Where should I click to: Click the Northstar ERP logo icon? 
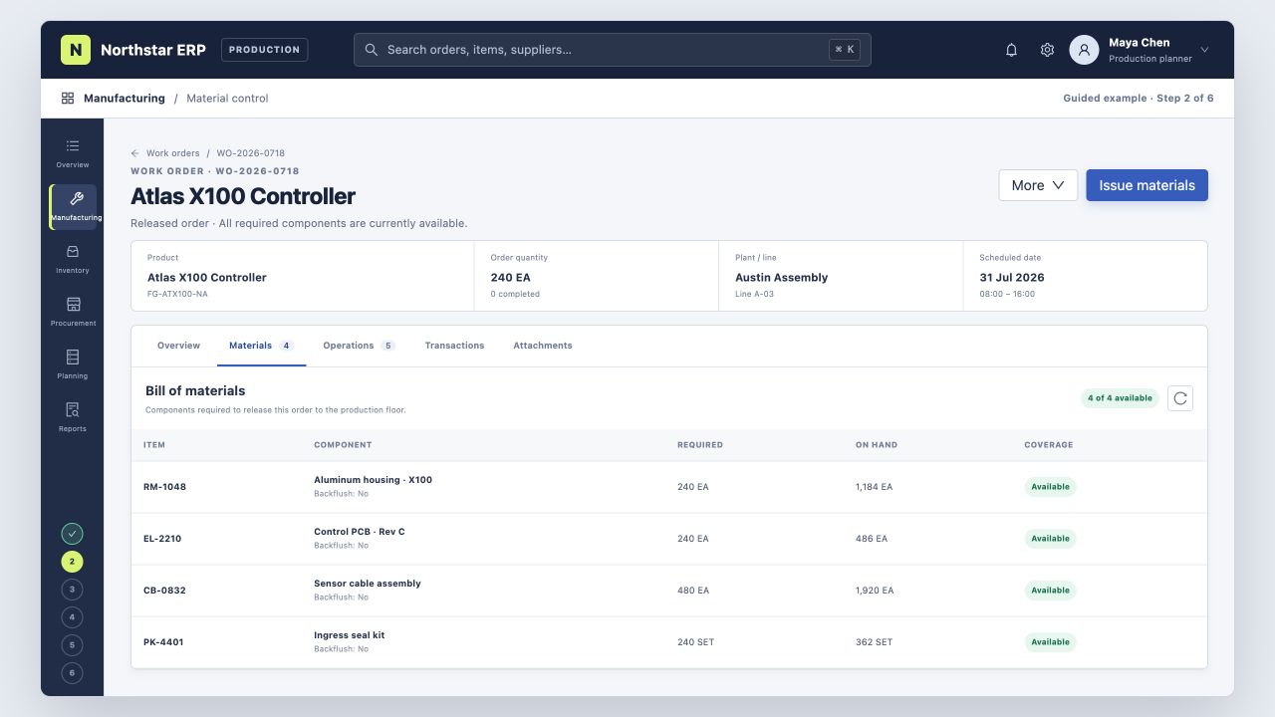coord(76,50)
